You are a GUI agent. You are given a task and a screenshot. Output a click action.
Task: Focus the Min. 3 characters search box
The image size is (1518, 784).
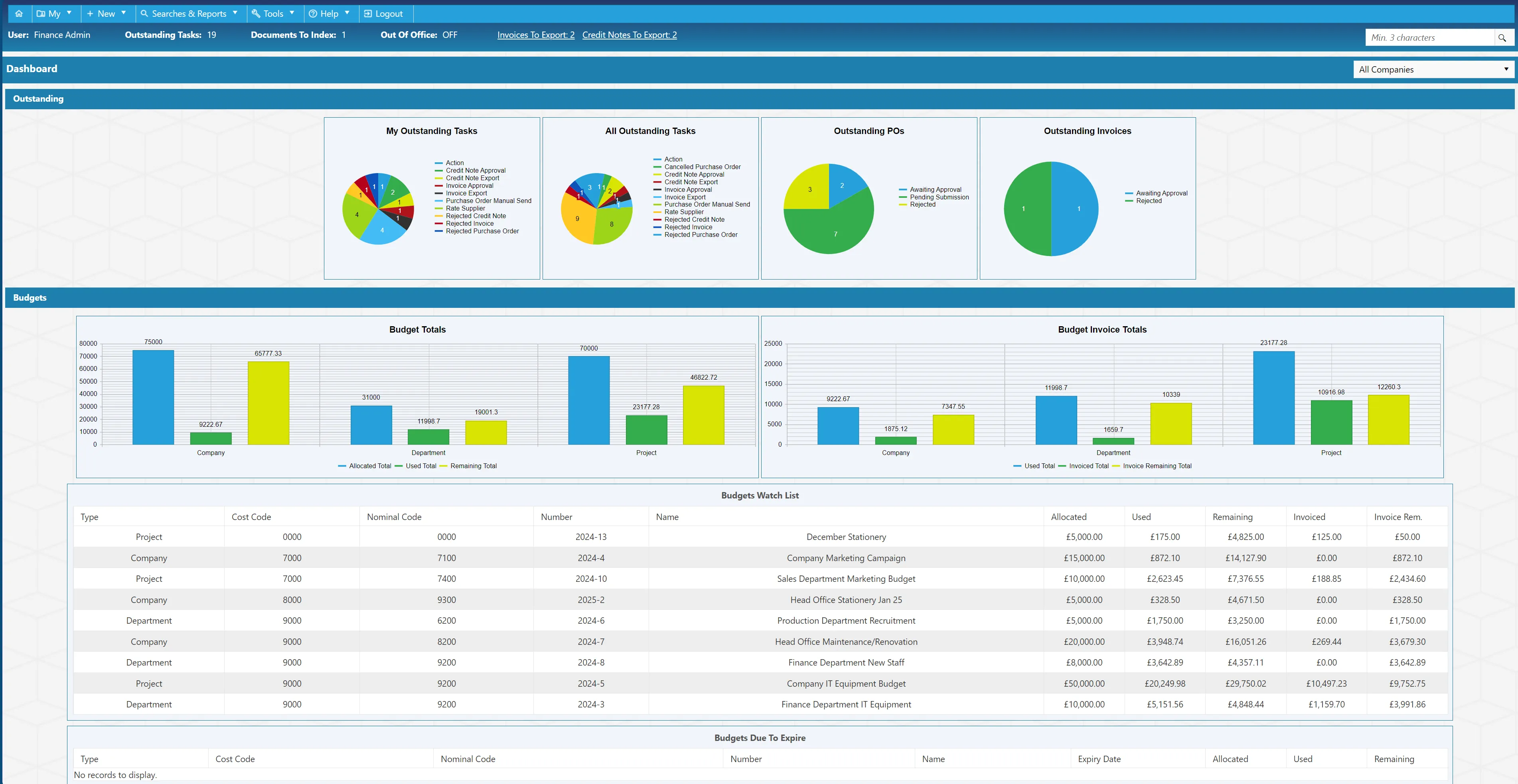pos(1430,38)
